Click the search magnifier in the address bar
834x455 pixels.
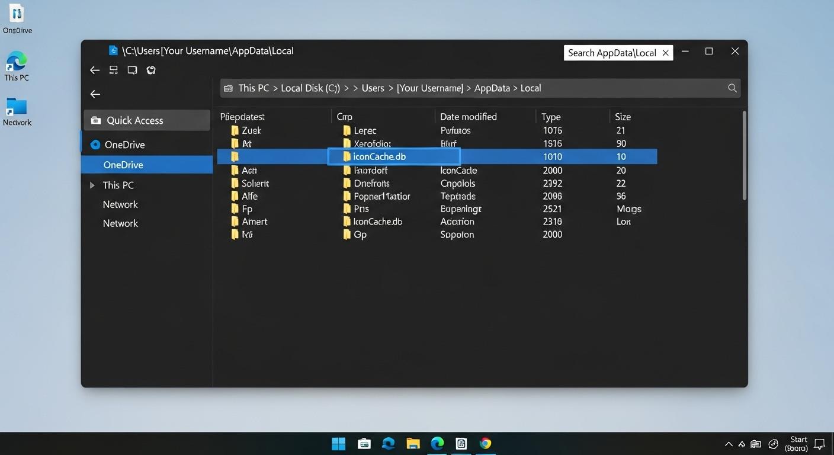click(732, 88)
